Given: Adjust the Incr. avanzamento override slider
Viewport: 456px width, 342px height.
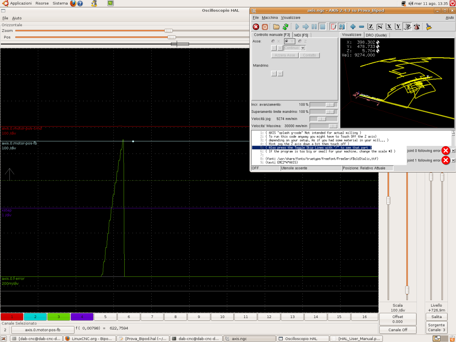Looking at the screenshot, I should click(x=330, y=104).
